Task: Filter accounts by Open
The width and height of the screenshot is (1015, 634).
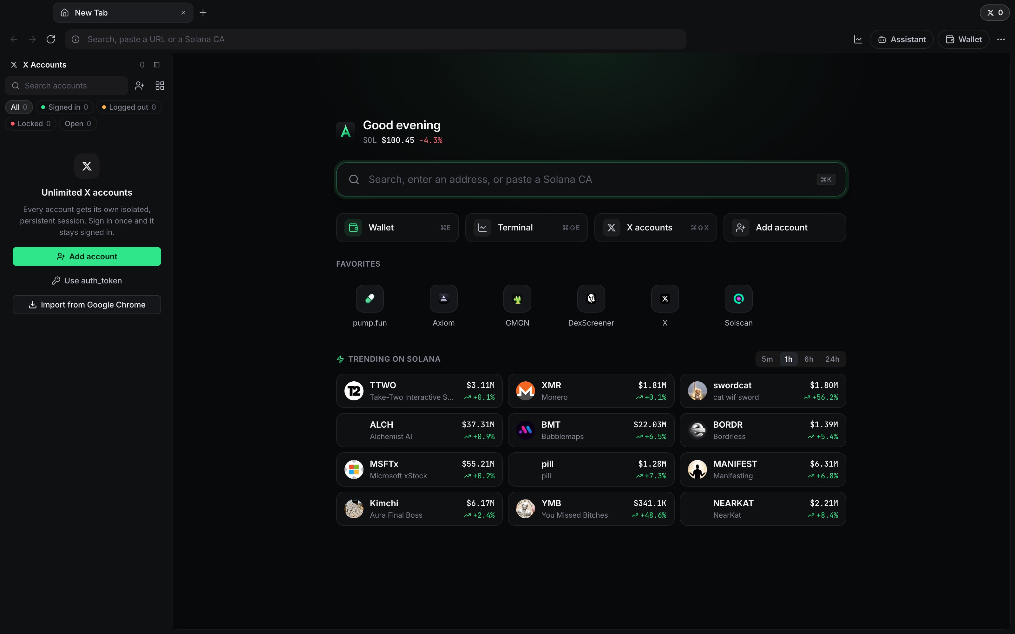Action: click(x=78, y=124)
